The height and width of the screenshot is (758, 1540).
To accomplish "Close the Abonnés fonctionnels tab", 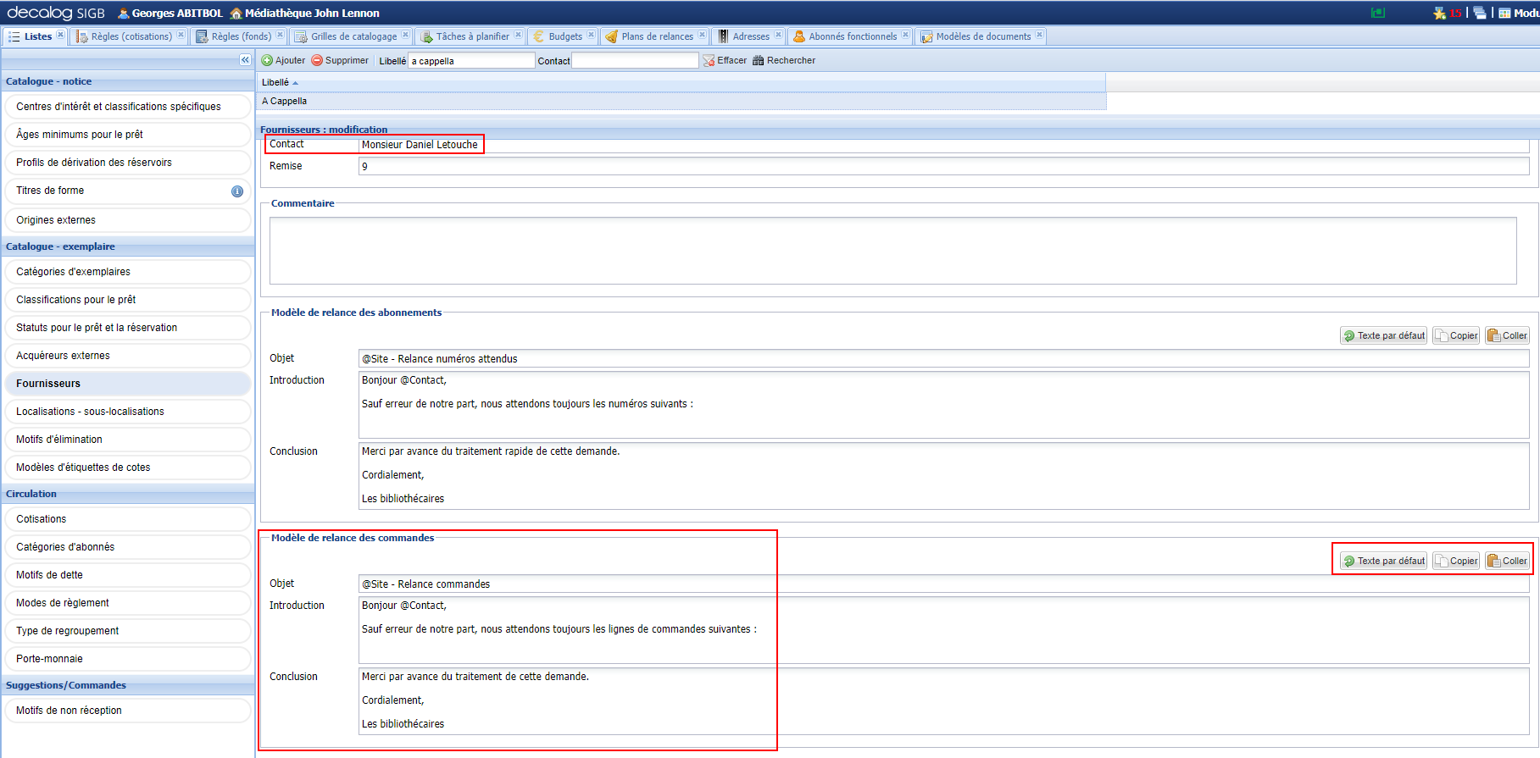I will click(905, 35).
